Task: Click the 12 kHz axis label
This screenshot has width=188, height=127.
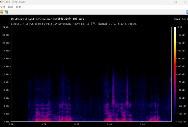Action: (x=6, y=74)
